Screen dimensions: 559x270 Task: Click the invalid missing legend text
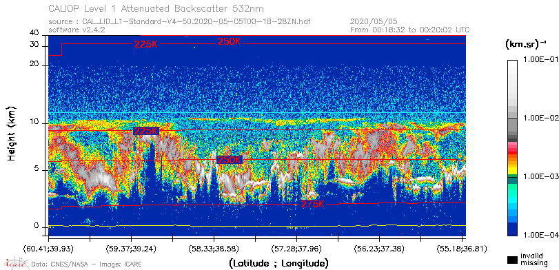pos(534,259)
